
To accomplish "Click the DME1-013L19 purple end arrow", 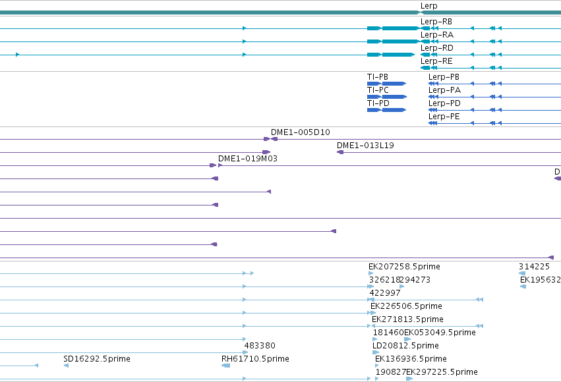I will pyautogui.click(x=340, y=152).
